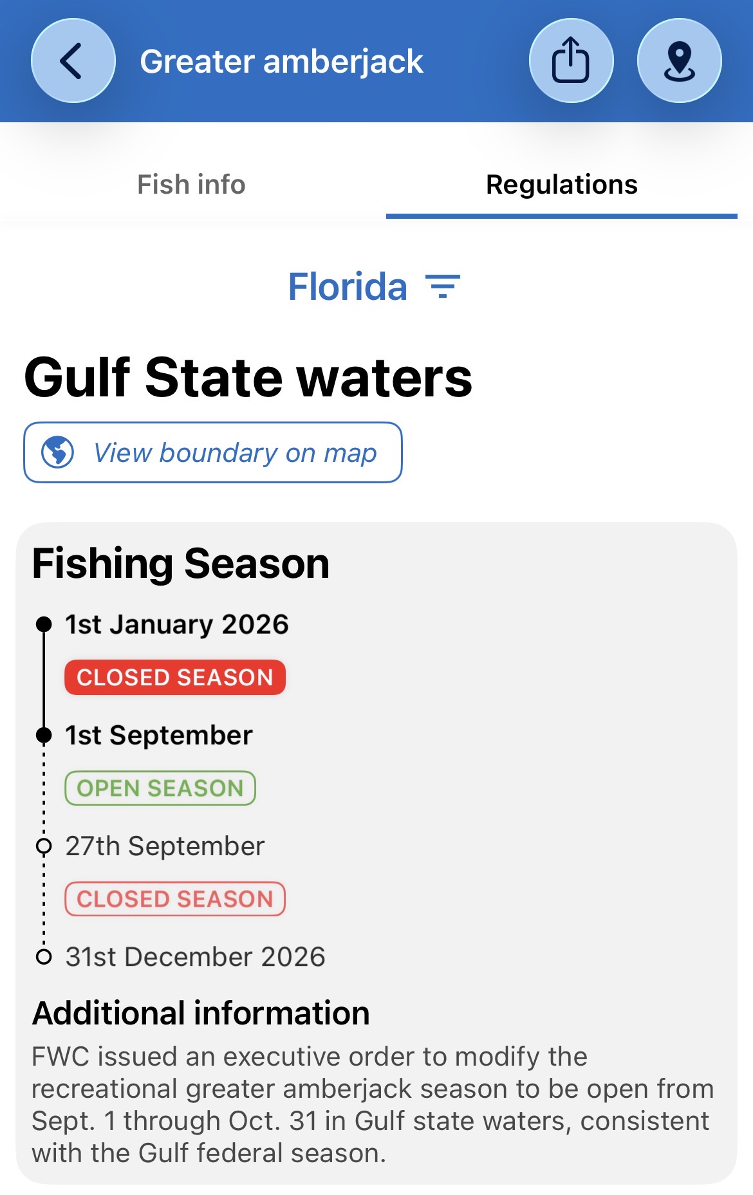The width and height of the screenshot is (753, 1195).
Task: Switch to the Fish info tab
Action: pos(191,185)
